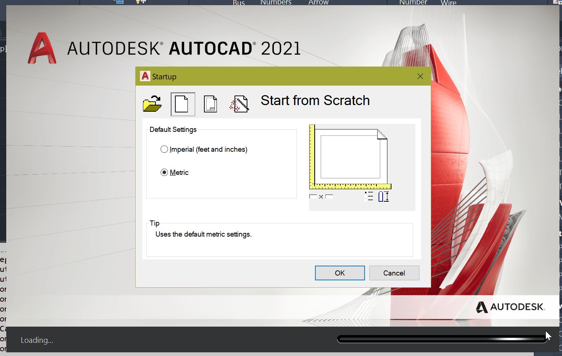Click the Arrow label in background ribbon
The width and height of the screenshot is (562, 356).
(318, 3)
